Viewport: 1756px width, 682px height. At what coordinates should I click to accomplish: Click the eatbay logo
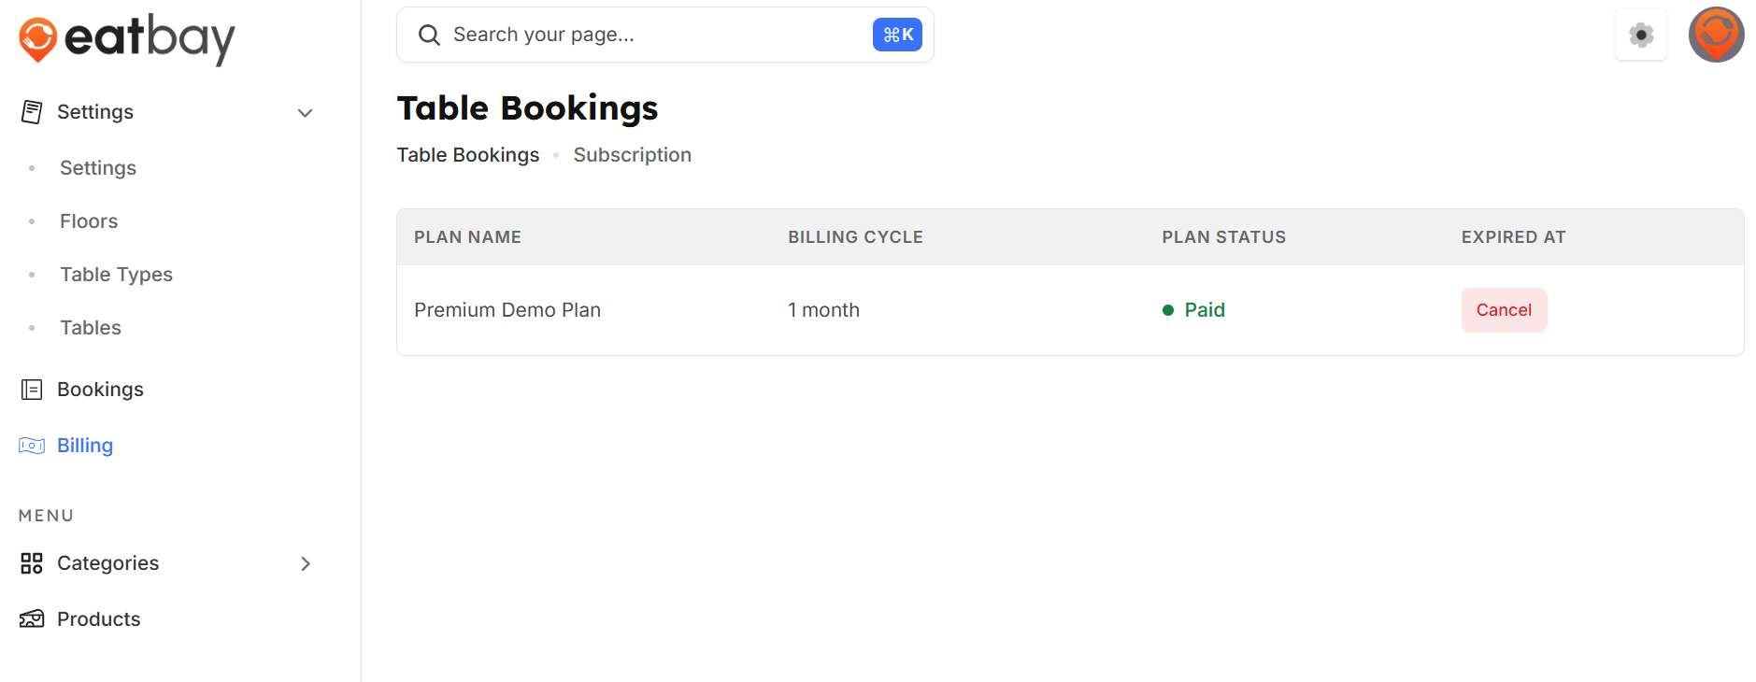[x=127, y=39]
